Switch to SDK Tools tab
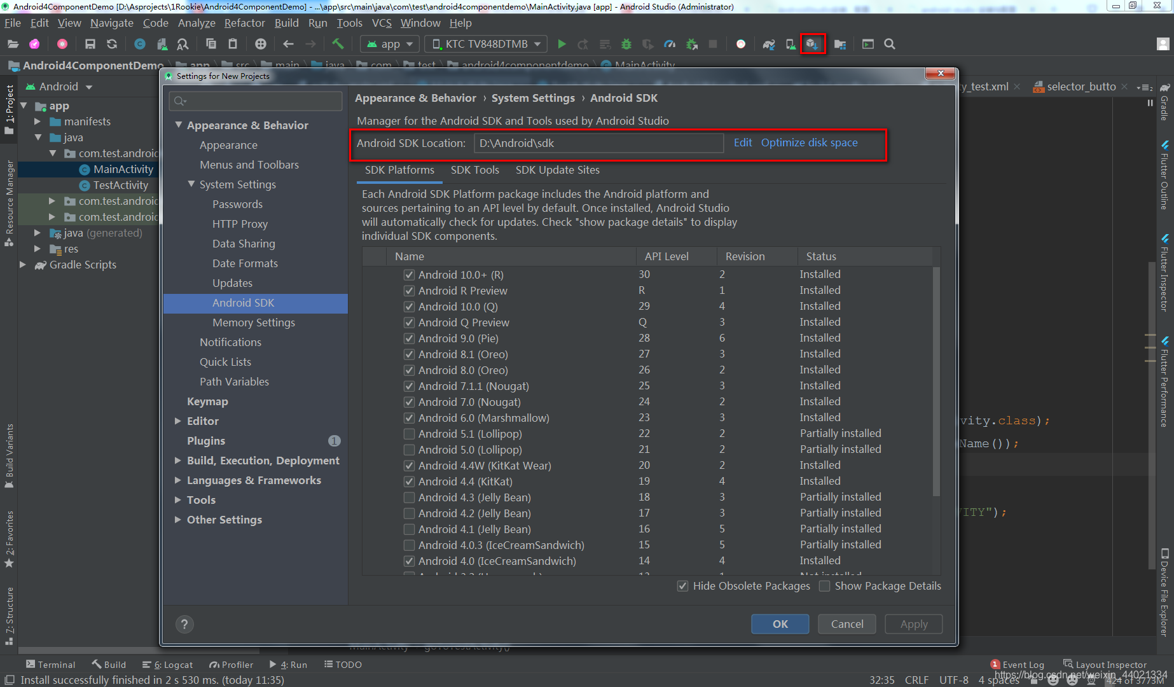 (475, 170)
